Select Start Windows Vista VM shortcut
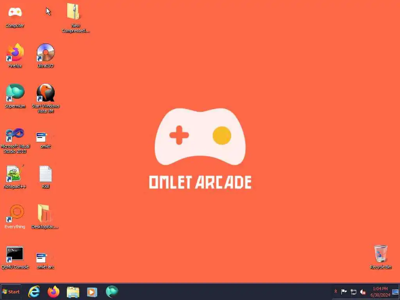The height and width of the screenshot is (300, 400). (x=45, y=98)
